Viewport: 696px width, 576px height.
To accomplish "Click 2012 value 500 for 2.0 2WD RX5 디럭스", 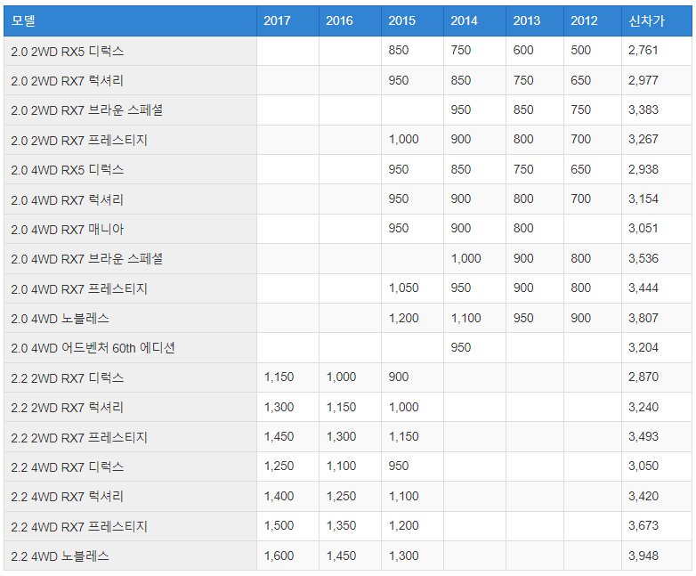I will (x=580, y=50).
